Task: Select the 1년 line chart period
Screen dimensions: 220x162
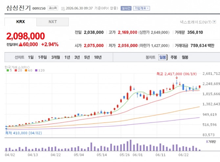Action: point(67,57)
